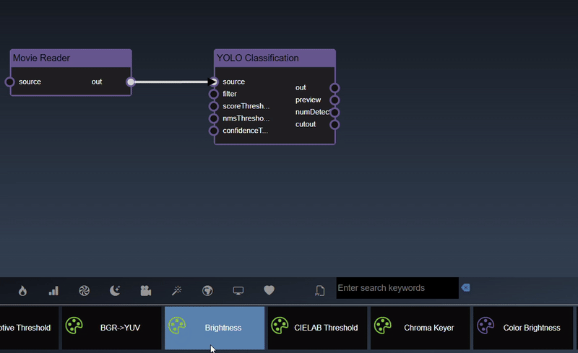Pick the Chroma Keyer node tile
578x353 pixels.
[420, 328]
